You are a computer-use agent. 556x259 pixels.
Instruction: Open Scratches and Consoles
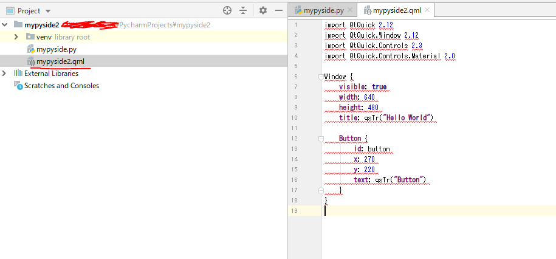pyautogui.click(x=62, y=86)
